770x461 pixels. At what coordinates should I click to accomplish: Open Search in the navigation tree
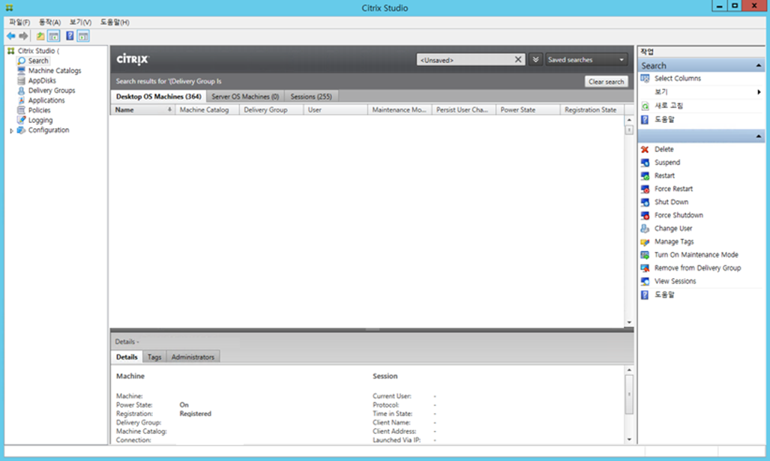[37, 61]
